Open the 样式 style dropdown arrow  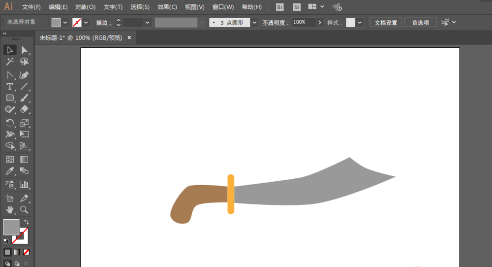(360, 23)
